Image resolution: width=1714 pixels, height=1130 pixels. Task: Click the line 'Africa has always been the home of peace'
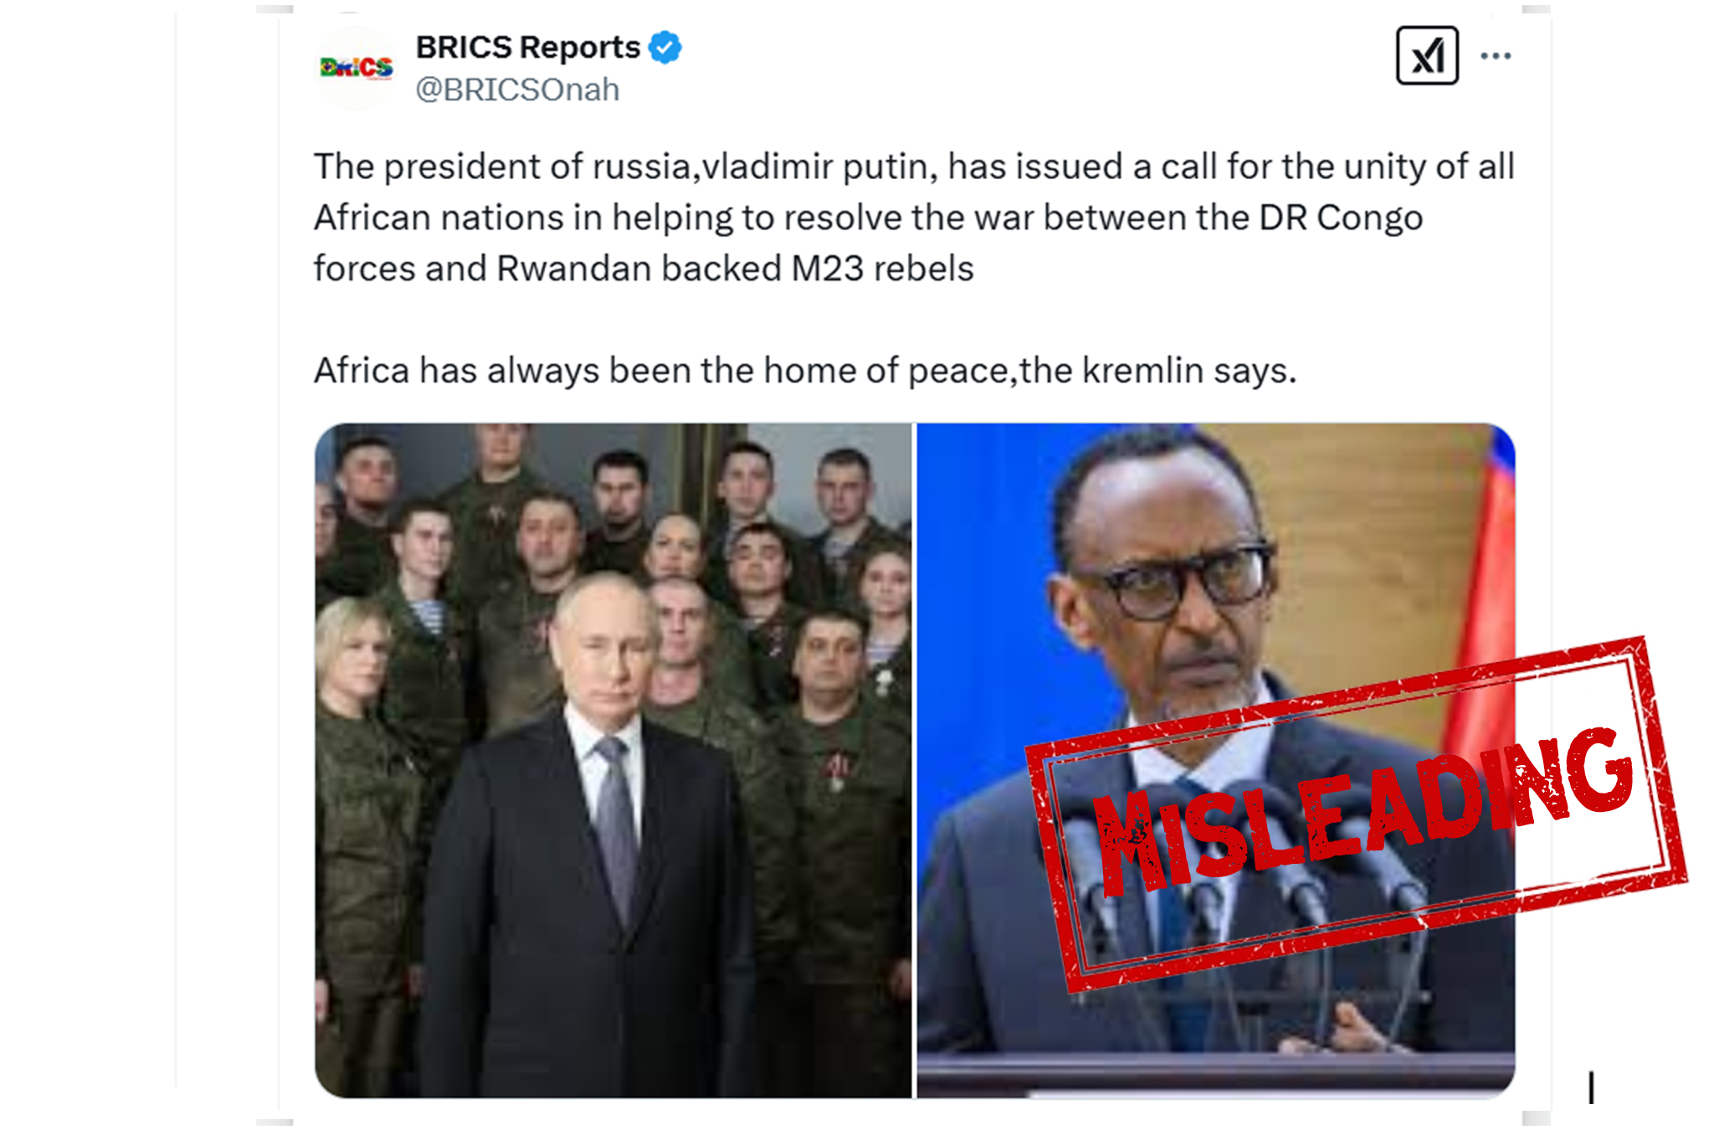click(x=805, y=370)
